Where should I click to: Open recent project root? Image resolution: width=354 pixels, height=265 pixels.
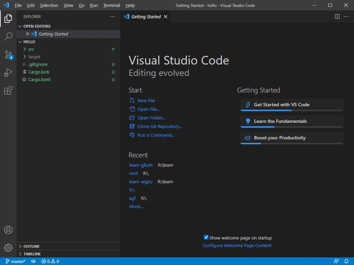click(x=134, y=174)
